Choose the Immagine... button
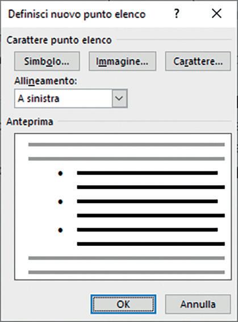 tap(122, 61)
